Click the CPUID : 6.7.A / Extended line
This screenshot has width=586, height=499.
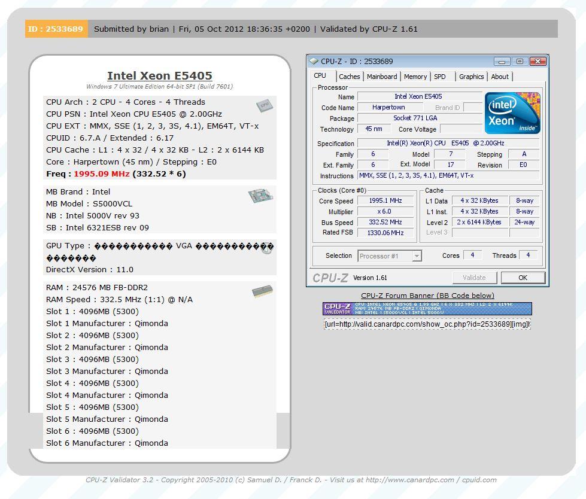[x=110, y=138]
